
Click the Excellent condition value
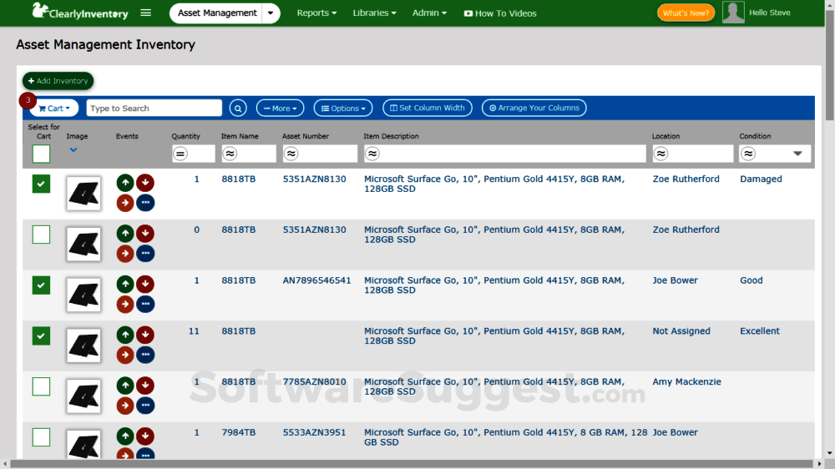[759, 331]
